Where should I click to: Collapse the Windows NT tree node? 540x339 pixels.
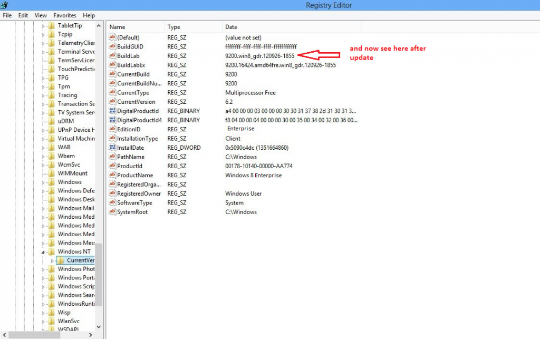click(x=43, y=252)
